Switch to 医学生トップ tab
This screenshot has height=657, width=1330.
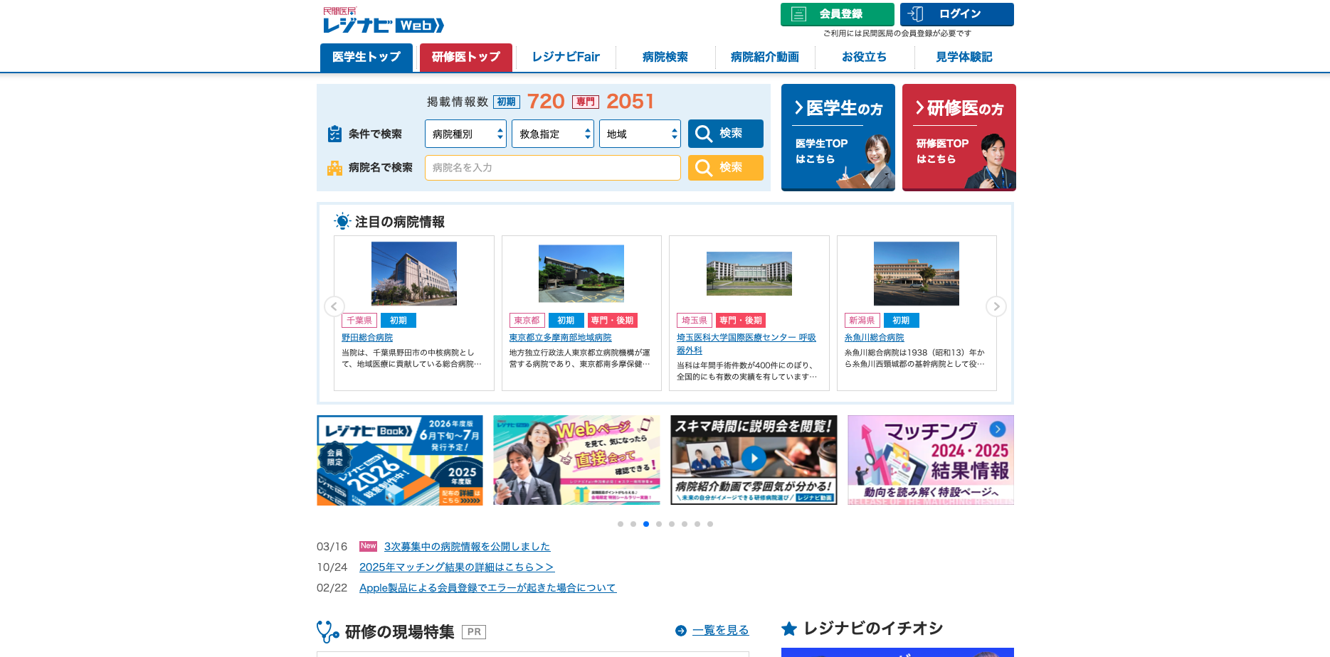[366, 57]
